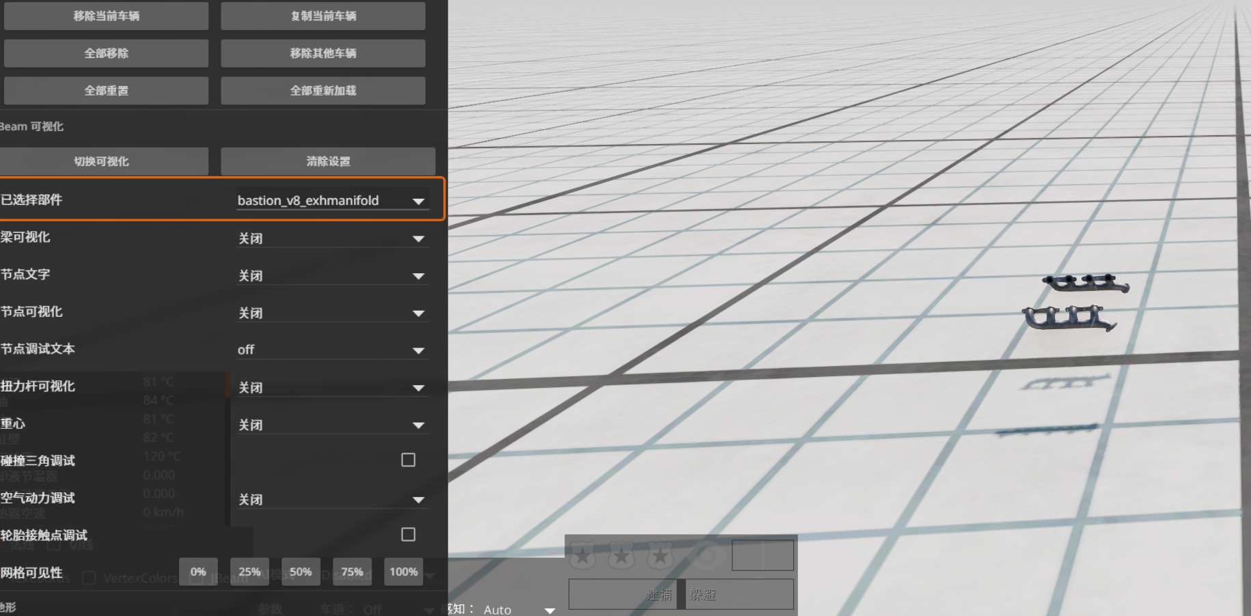Screen dimensions: 1251x616
Task: Open the Auto dropdown at the bottom
Action: point(519,610)
